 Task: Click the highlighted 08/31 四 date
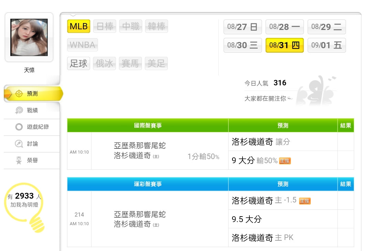click(285, 45)
